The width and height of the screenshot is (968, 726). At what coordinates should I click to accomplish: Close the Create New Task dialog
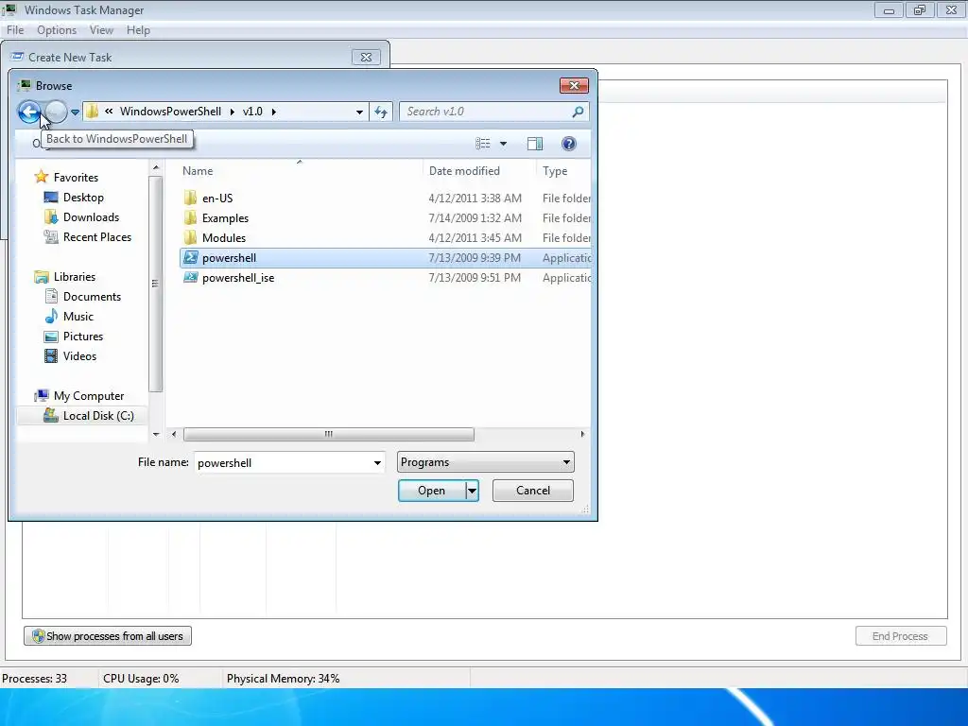point(366,57)
